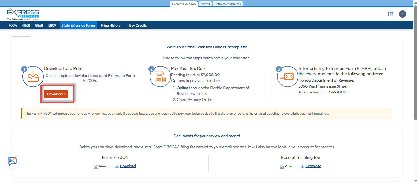418x183 pixels.
Task: Click 'Download and Print' heading
Action: tap(63, 68)
